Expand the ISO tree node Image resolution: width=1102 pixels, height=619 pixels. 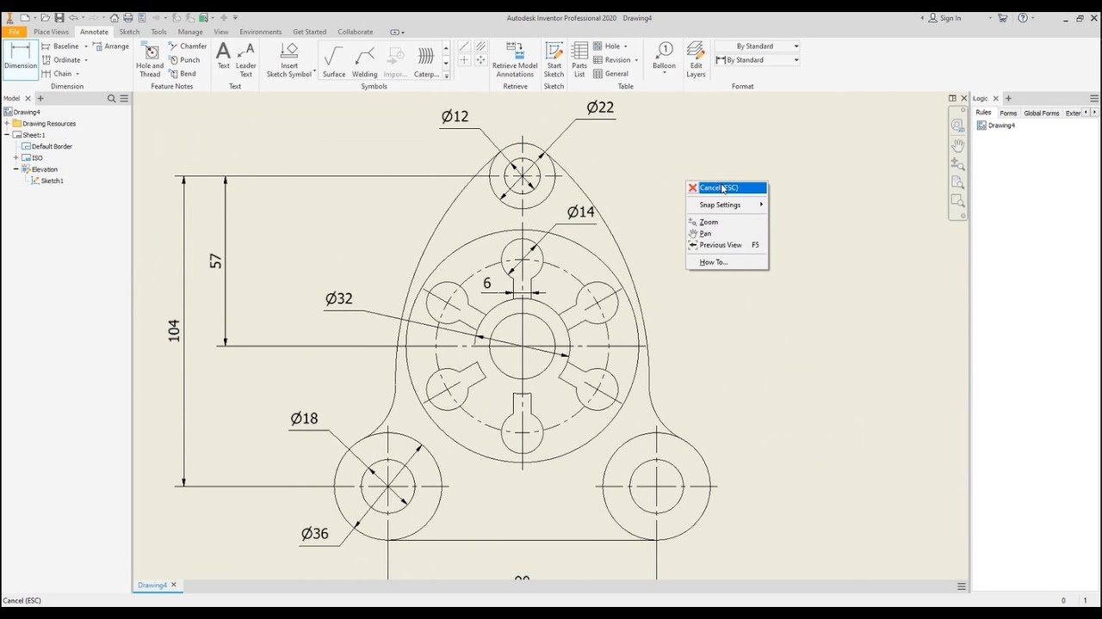(x=15, y=158)
